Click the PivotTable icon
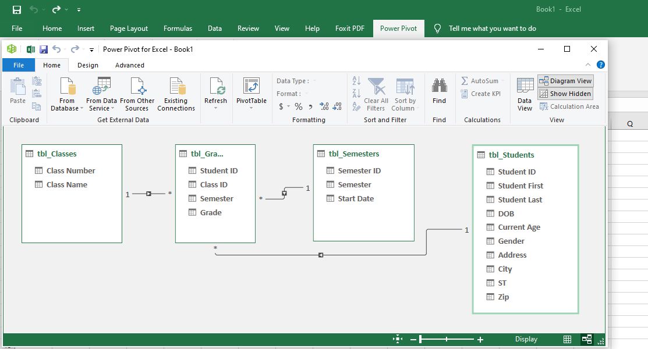 251,87
